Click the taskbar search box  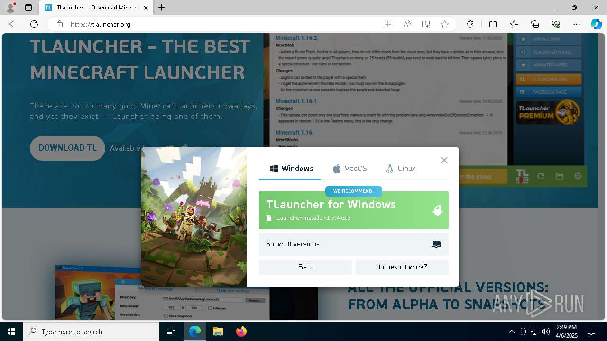[91, 332]
